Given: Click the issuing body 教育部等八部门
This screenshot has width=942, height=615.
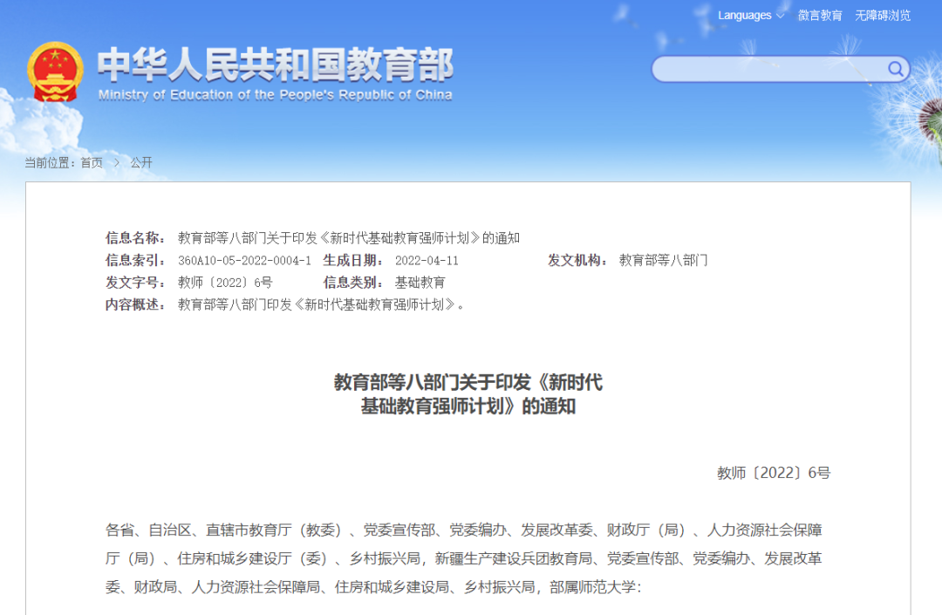Looking at the screenshot, I should [x=663, y=261].
